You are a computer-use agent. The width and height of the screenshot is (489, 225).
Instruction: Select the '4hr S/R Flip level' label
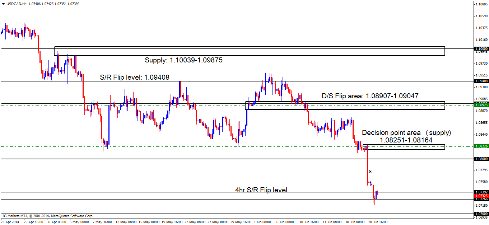(261, 190)
